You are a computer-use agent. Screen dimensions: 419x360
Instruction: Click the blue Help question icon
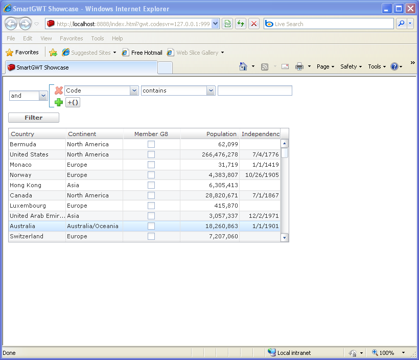coord(394,66)
